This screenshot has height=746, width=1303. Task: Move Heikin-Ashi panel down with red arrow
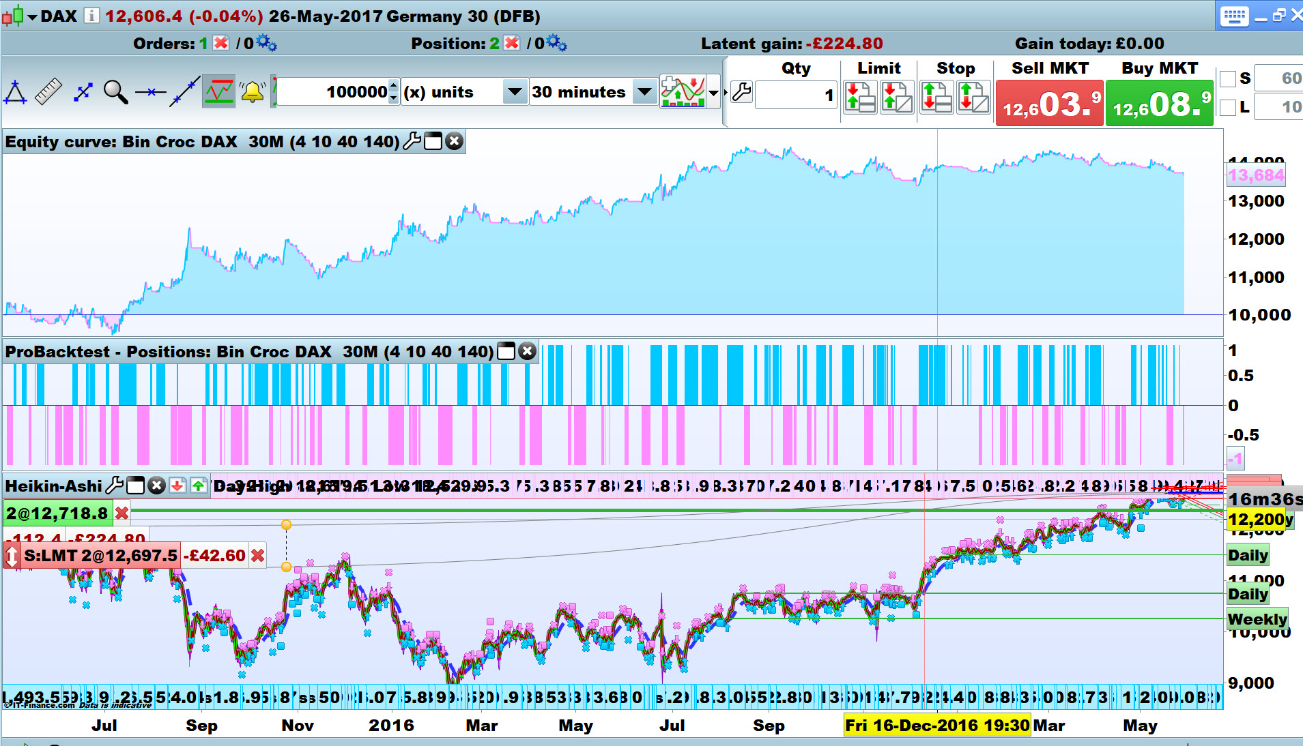[177, 486]
